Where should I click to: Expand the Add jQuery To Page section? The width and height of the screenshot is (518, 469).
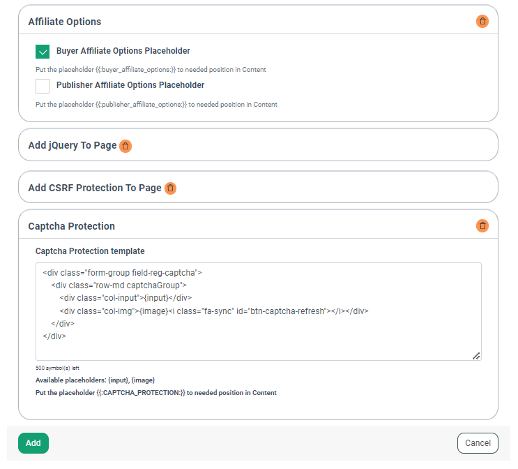coord(72,146)
